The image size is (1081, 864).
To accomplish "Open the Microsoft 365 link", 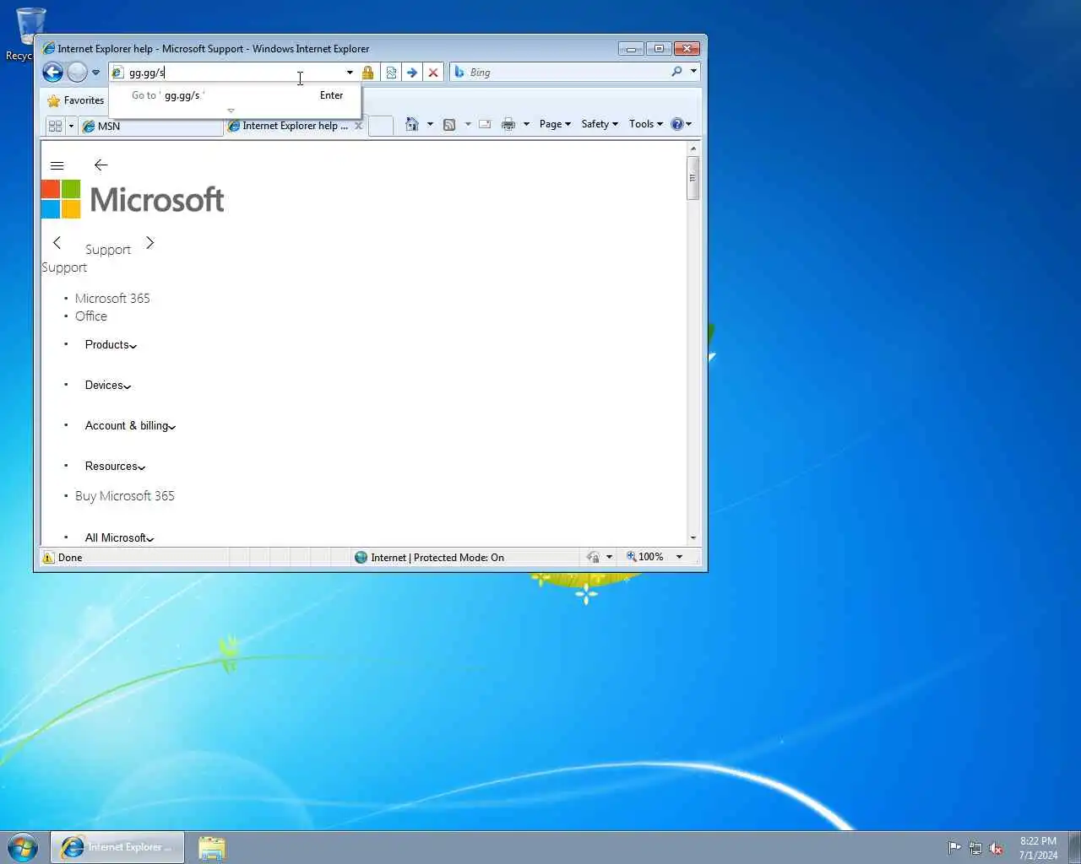I will click(x=112, y=299).
